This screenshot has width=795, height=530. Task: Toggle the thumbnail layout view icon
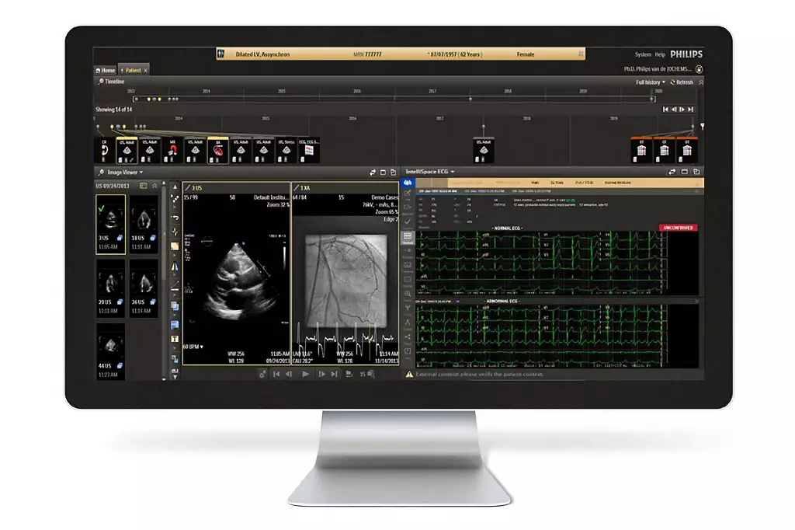pos(143,186)
